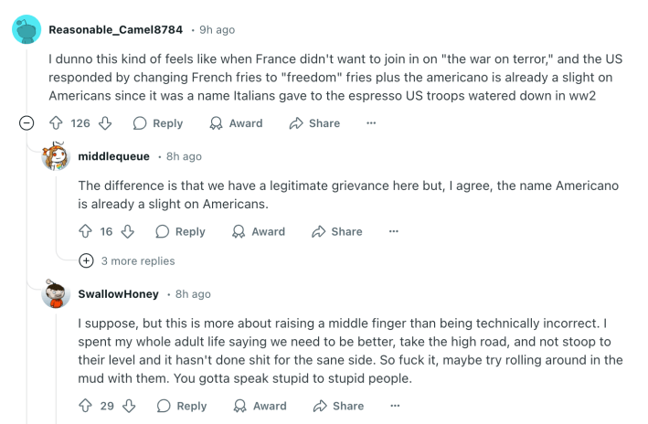Give Award to Reasonable_Camel8784's comment
The width and height of the screenshot is (648, 424).
pyautogui.click(x=236, y=123)
